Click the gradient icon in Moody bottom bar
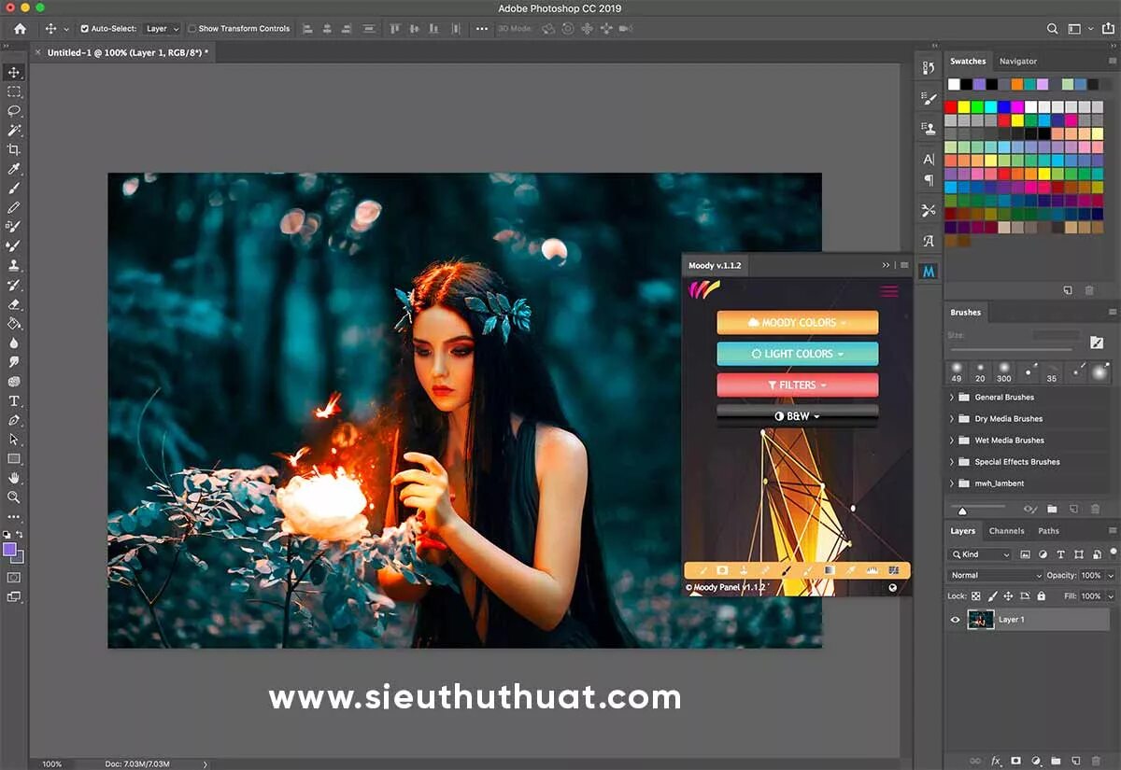This screenshot has width=1121, height=770. pos(829,570)
